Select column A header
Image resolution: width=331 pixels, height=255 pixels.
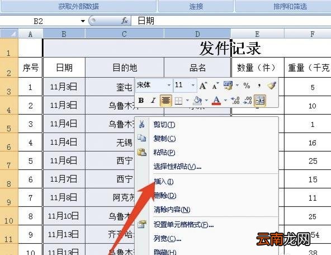(31, 34)
